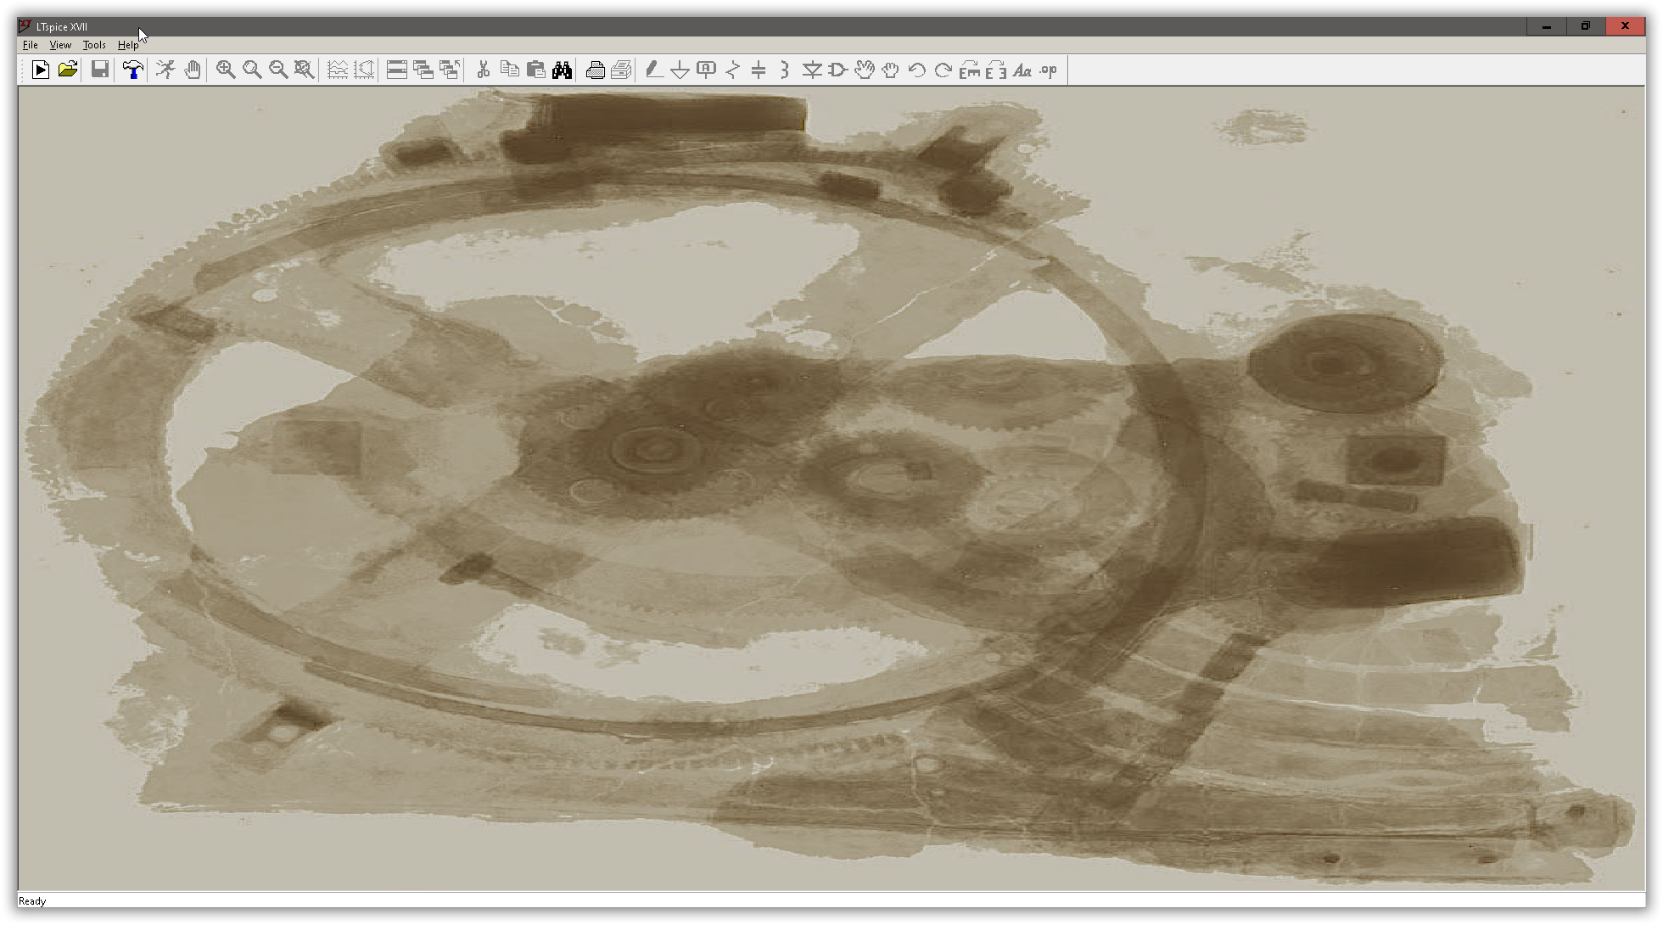Open the Tools menu
The width and height of the screenshot is (1663, 925).
(x=94, y=45)
